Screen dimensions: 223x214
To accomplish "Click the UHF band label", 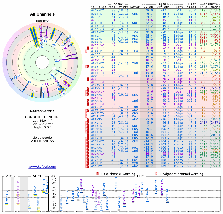I will coord(140,176).
